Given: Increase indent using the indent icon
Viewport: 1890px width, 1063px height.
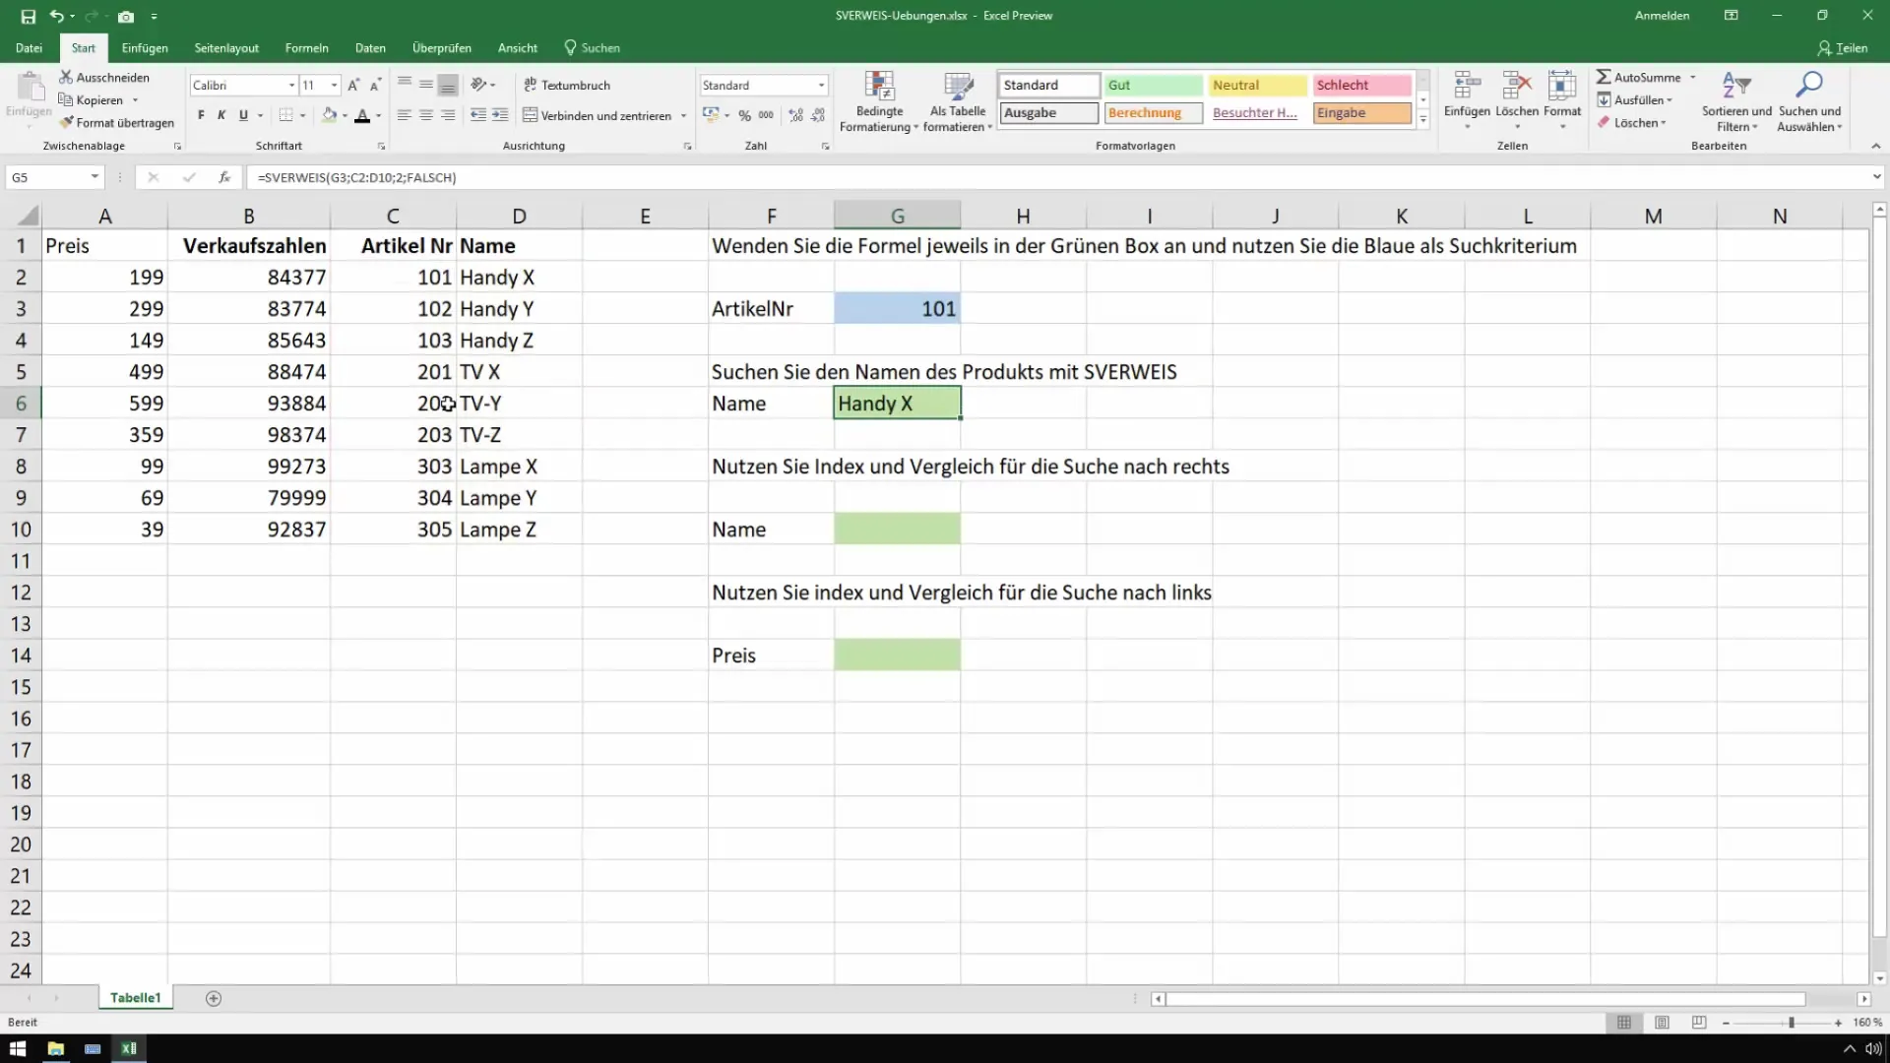Looking at the screenshot, I should [500, 115].
